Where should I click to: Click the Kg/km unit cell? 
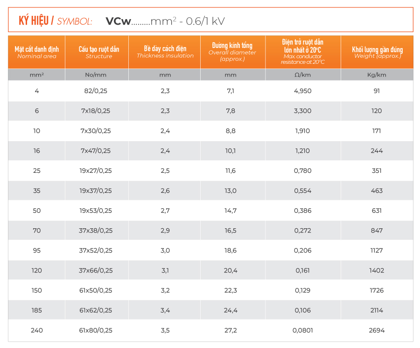pos(377,75)
